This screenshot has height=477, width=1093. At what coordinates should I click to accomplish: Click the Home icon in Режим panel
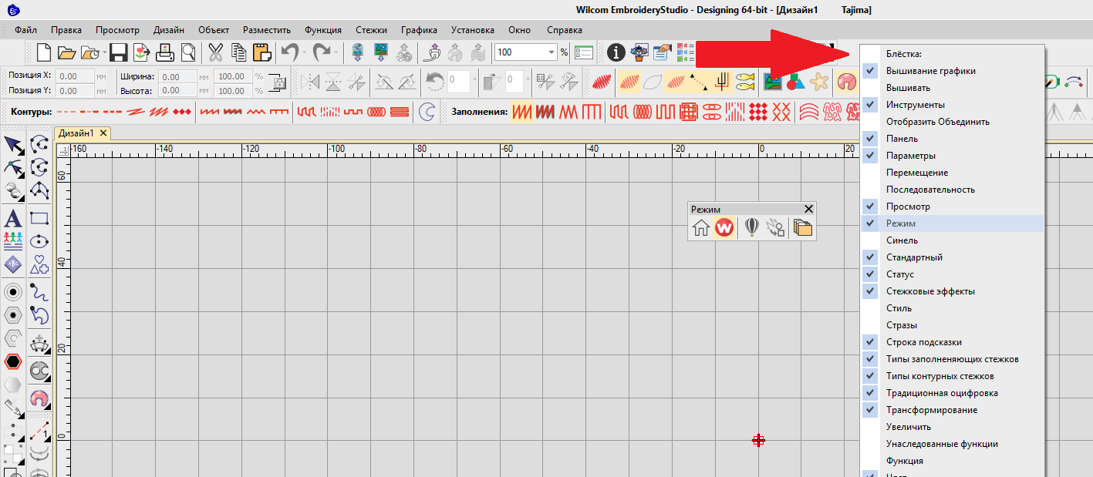click(x=700, y=227)
